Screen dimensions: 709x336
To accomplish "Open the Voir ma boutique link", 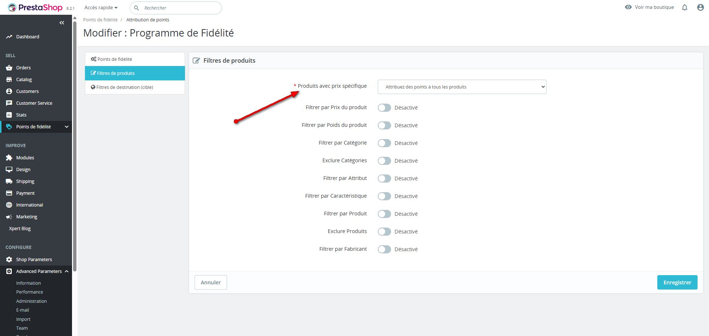I will pos(654,7).
